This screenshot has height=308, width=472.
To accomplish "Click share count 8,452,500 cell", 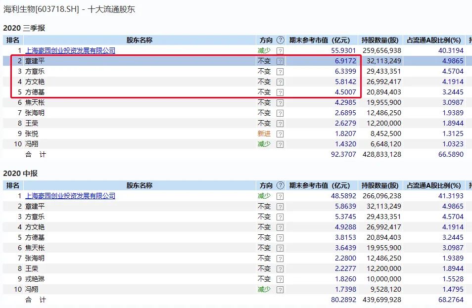I will (x=385, y=133).
